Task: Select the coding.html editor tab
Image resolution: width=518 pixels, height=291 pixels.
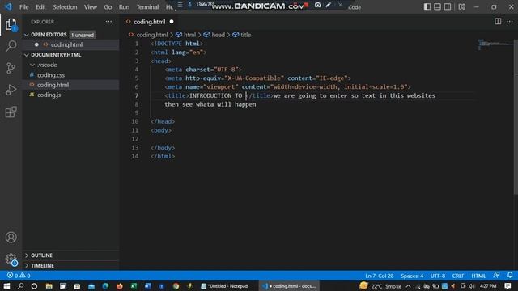Action: [x=150, y=22]
